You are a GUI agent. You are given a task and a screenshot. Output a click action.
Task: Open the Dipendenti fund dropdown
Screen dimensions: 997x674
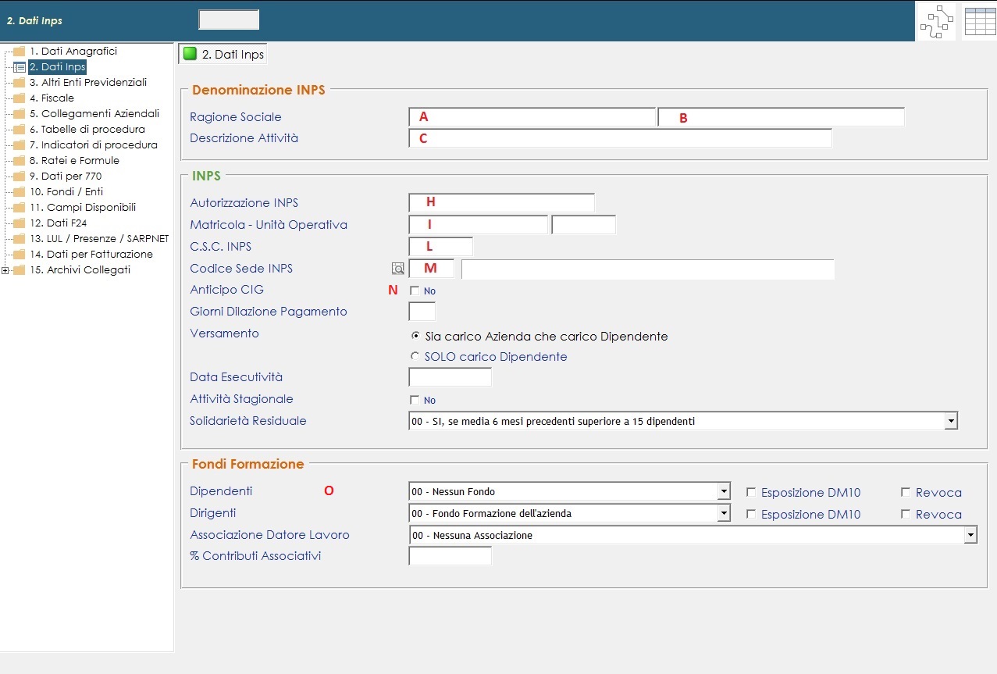[724, 492]
